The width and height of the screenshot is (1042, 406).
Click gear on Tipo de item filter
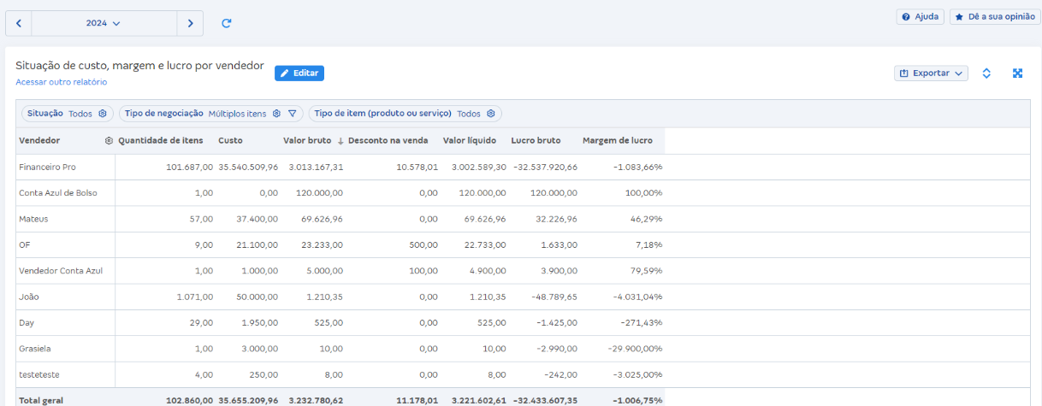[491, 114]
